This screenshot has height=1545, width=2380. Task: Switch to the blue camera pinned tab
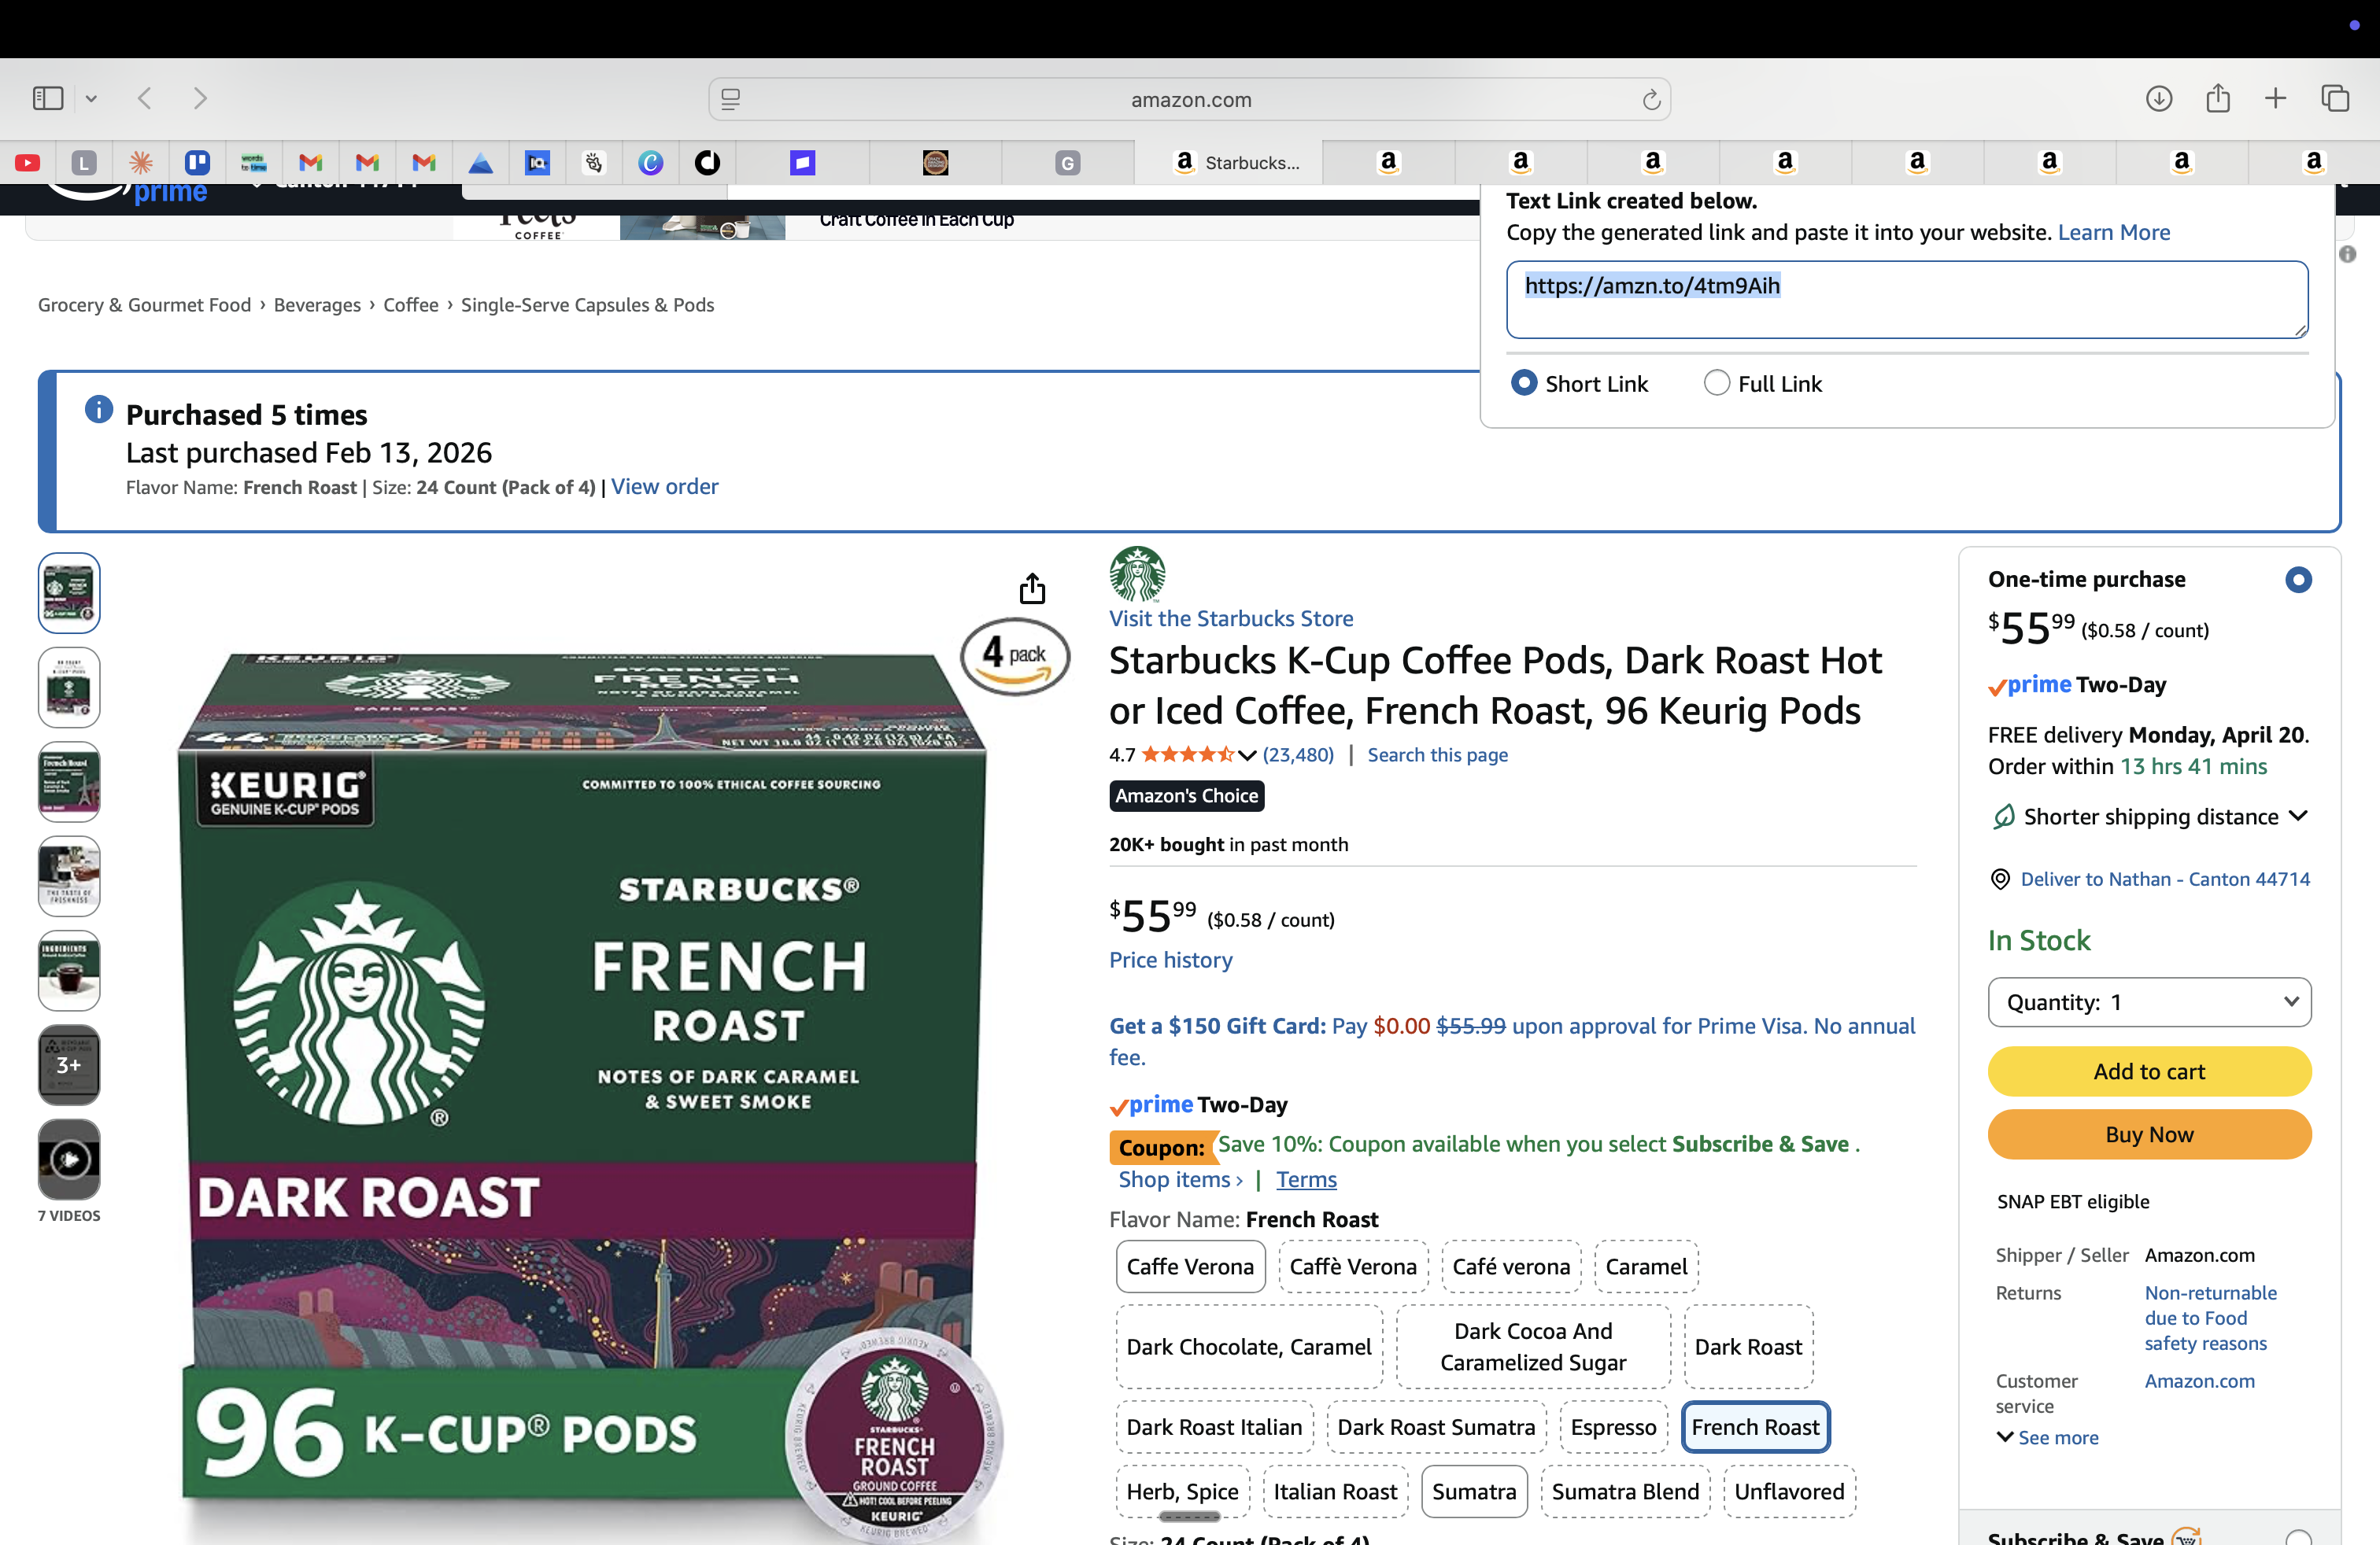coord(537,162)
